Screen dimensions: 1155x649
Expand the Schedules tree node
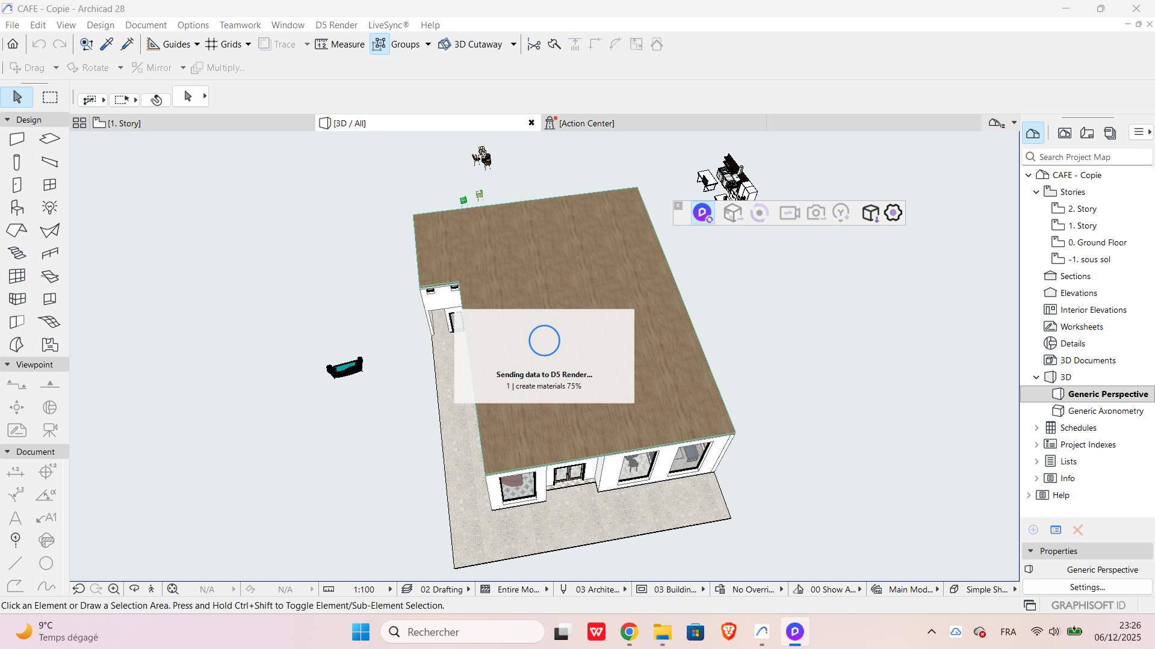1036,428
